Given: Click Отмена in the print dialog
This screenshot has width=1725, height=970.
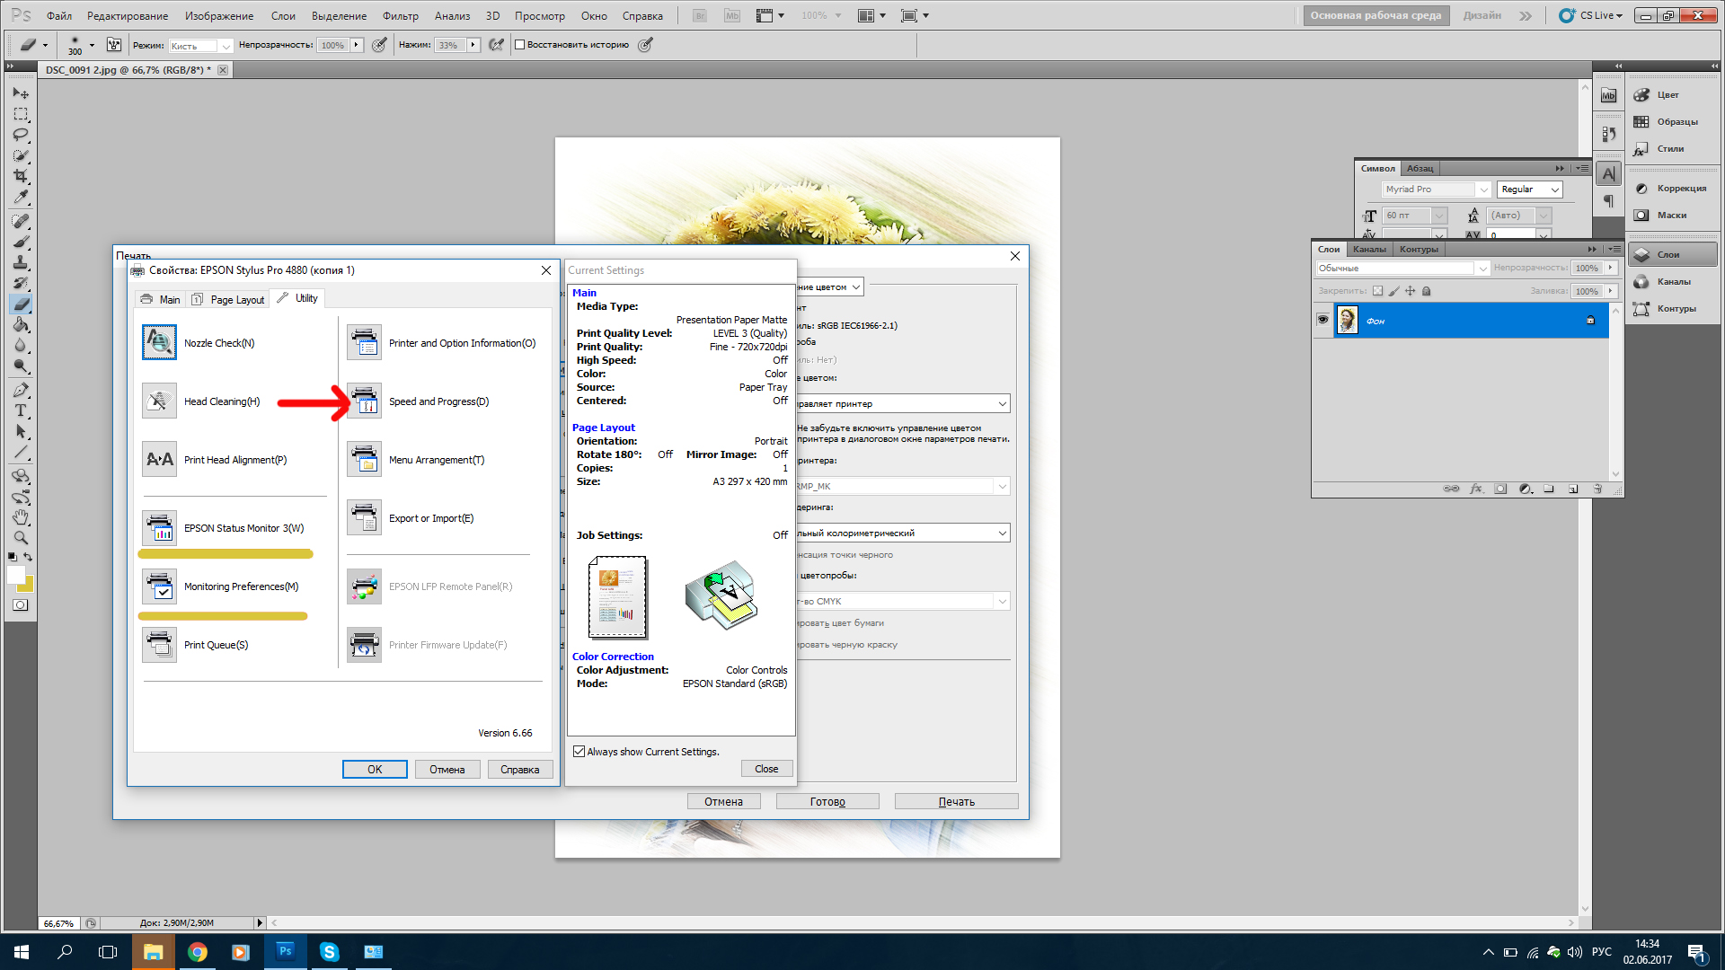Looking at the screenshot, I should (723, 801).
